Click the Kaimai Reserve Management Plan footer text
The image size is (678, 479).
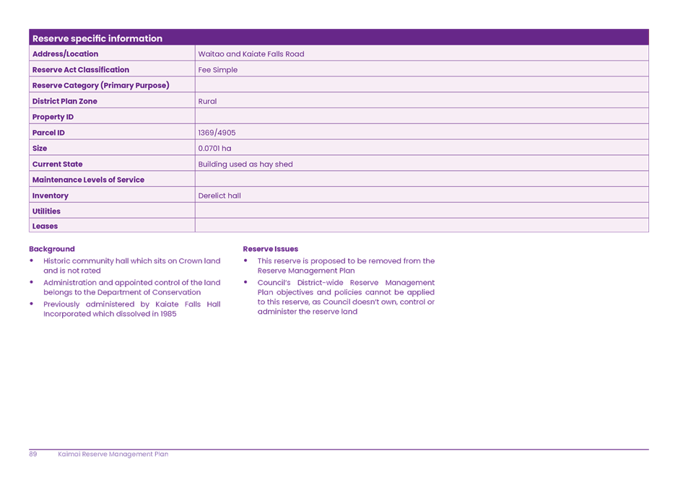tap(113, 454)
